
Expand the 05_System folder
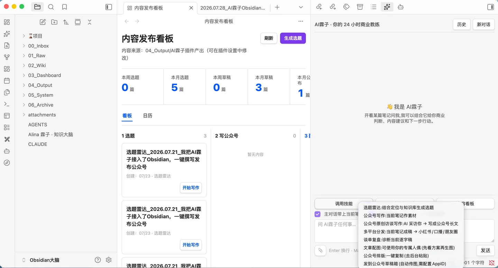[x=24, y=95]
